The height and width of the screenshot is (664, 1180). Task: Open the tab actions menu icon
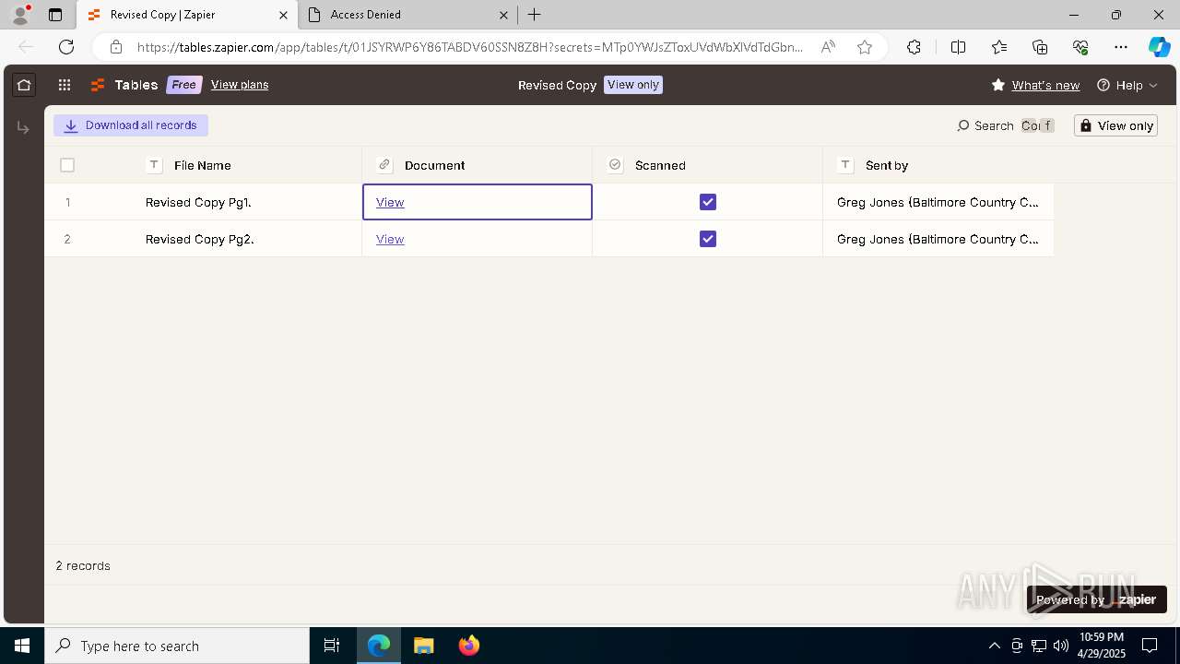click(55, 15)
